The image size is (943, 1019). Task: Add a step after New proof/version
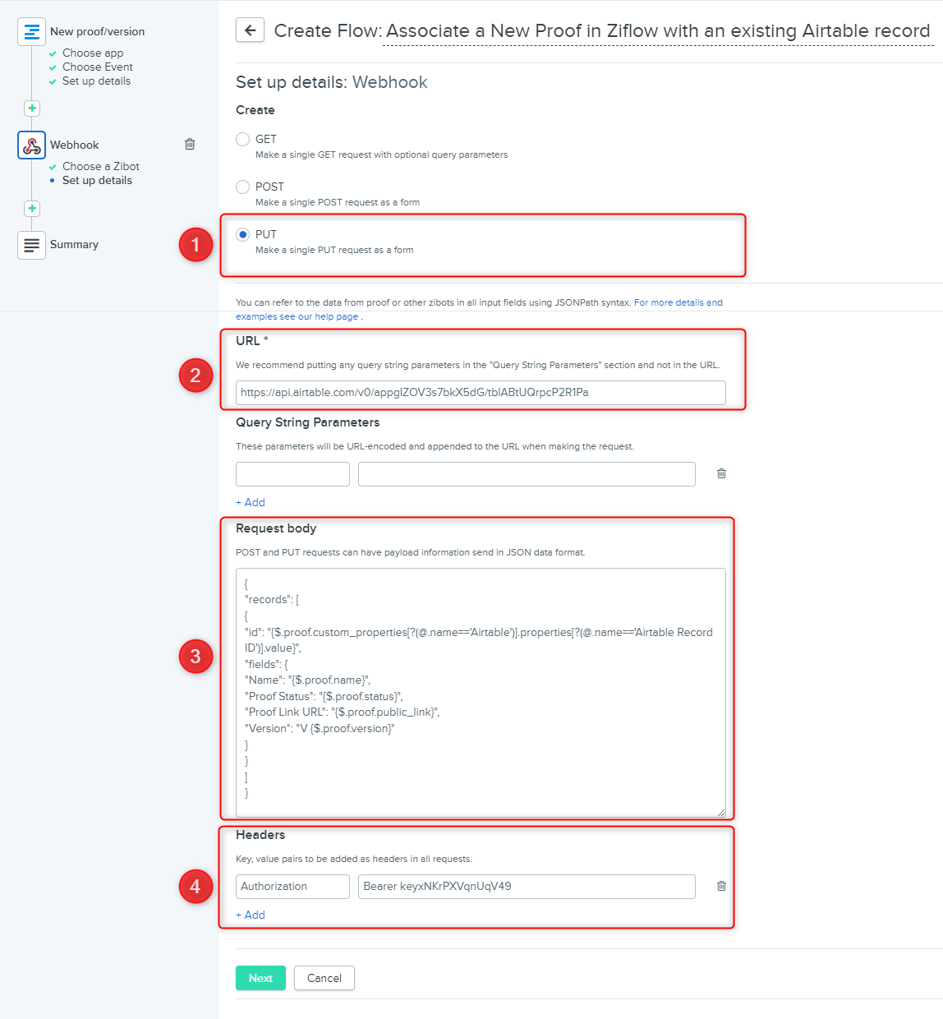(x=32, y=108)
